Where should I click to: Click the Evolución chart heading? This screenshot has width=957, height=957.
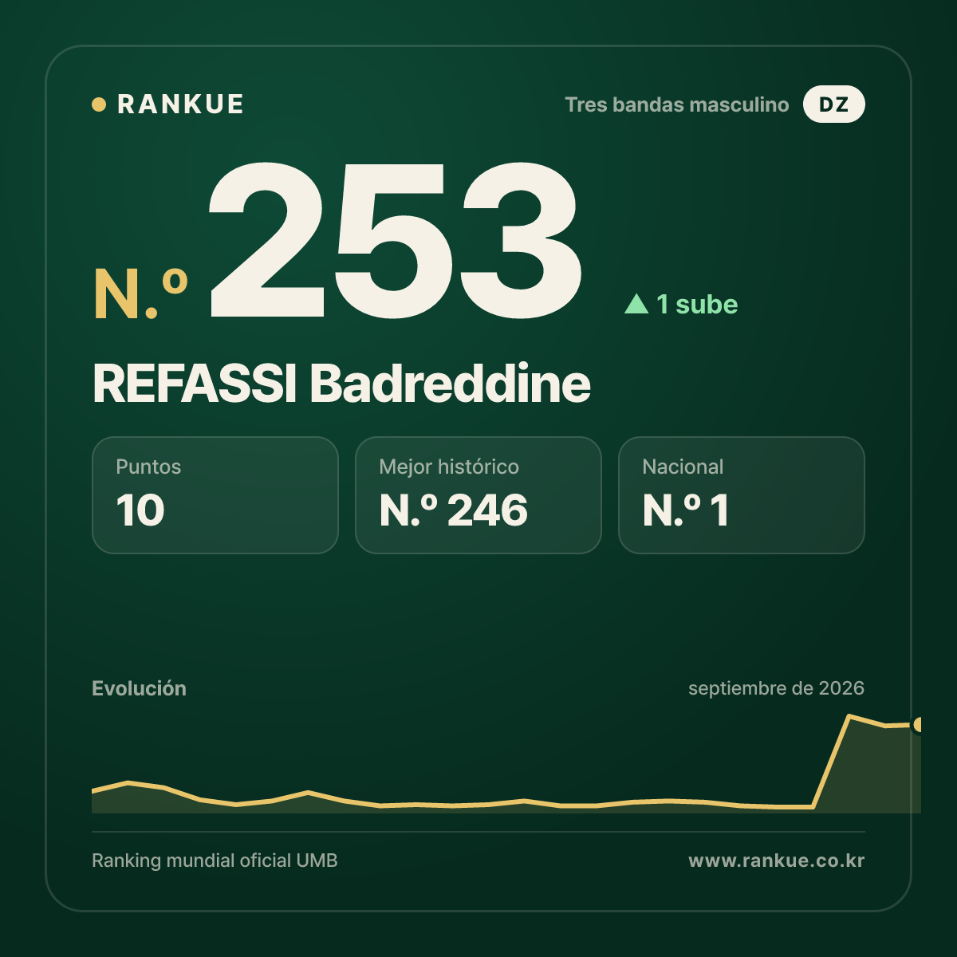(139, 688)
